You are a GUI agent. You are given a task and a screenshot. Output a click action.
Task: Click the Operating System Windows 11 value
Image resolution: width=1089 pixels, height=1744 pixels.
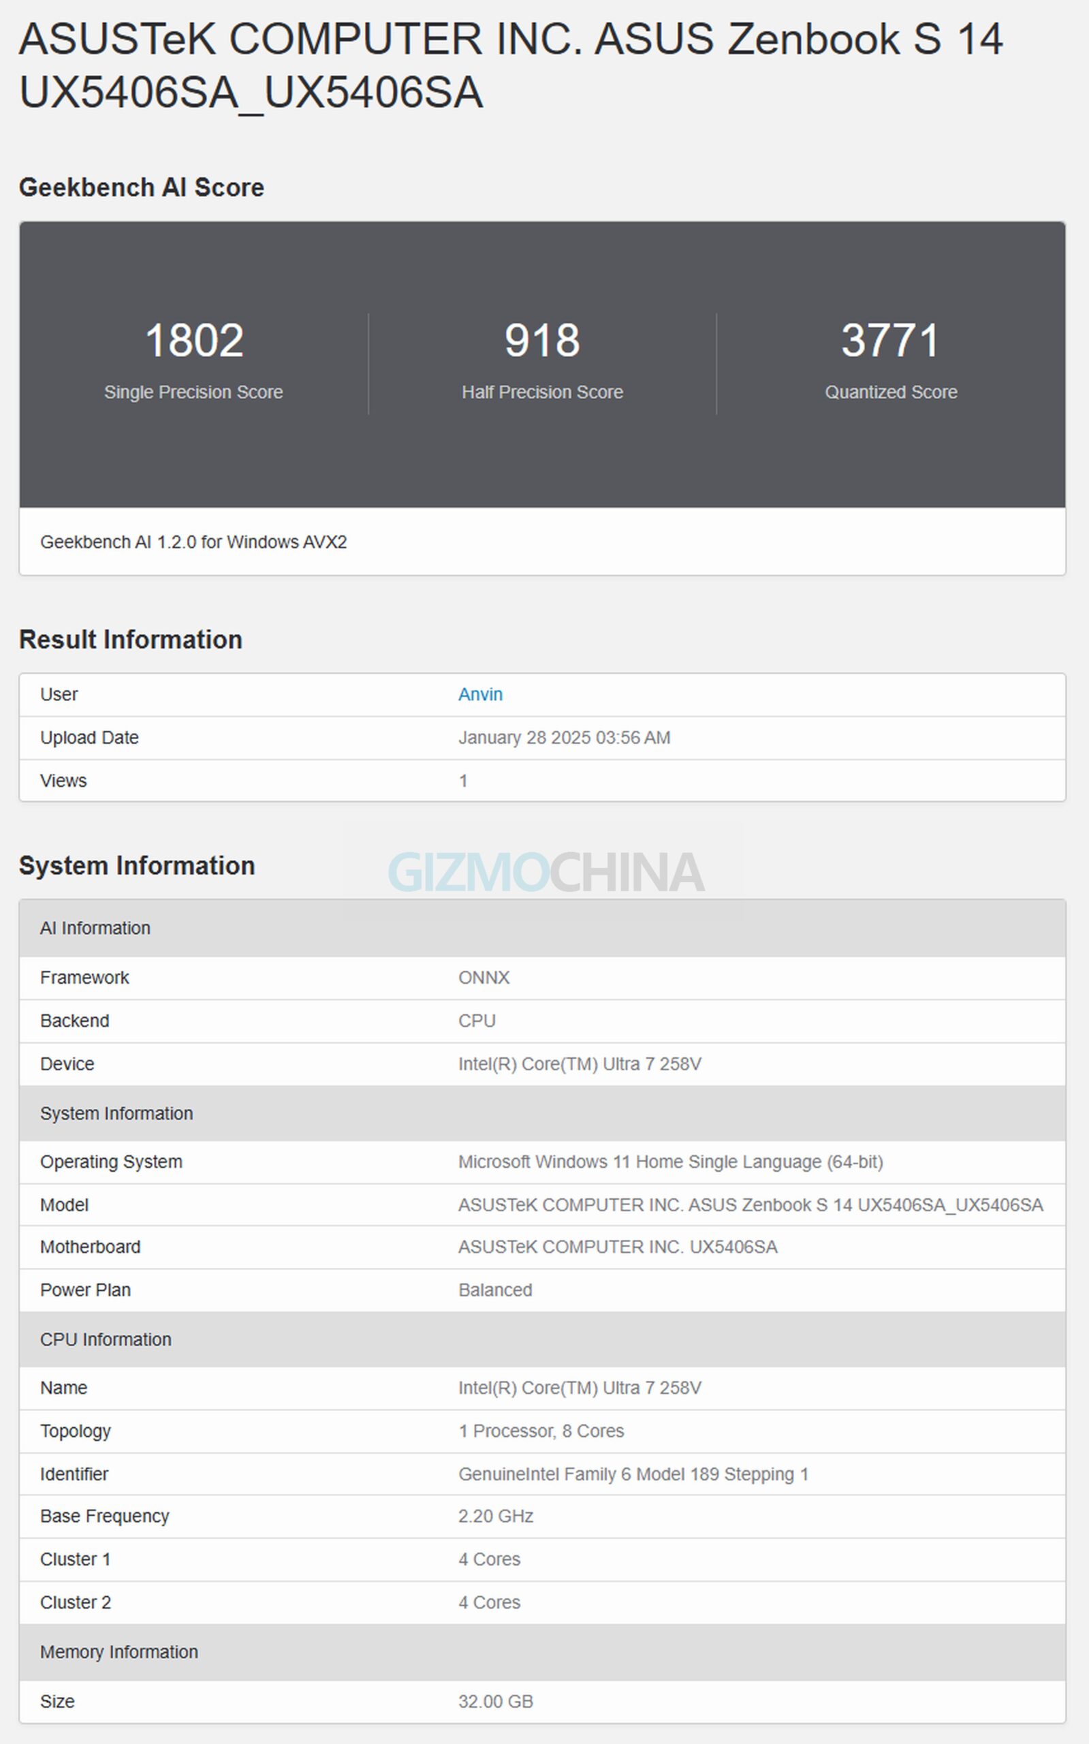click(x=670, y=1162)
